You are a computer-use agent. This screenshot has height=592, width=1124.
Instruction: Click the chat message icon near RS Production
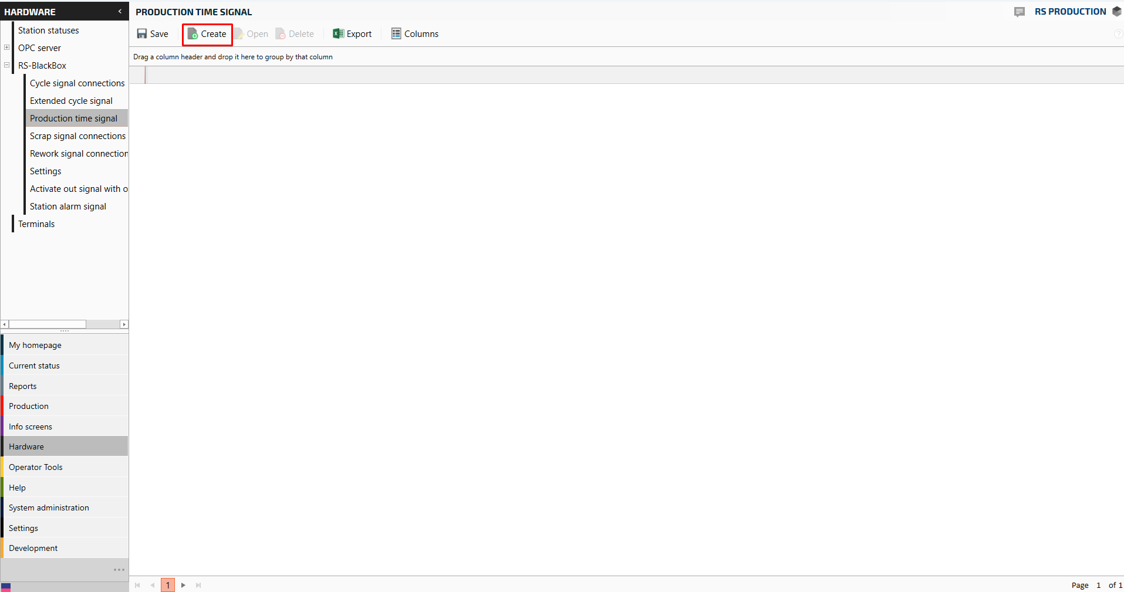point(1020,12)
